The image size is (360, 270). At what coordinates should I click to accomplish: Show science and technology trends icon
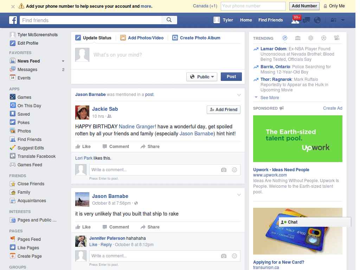(x=311, y=38)
